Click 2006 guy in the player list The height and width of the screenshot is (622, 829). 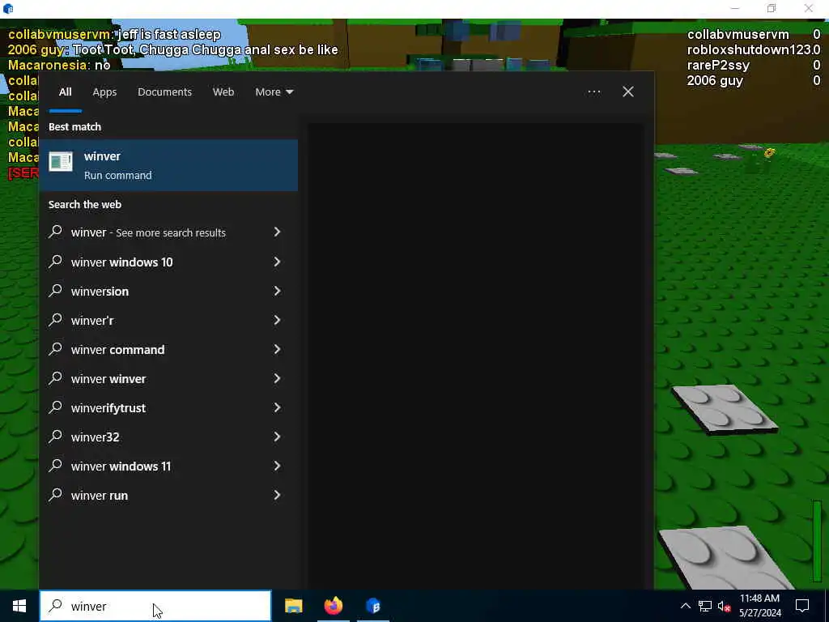tap(715, 80)
